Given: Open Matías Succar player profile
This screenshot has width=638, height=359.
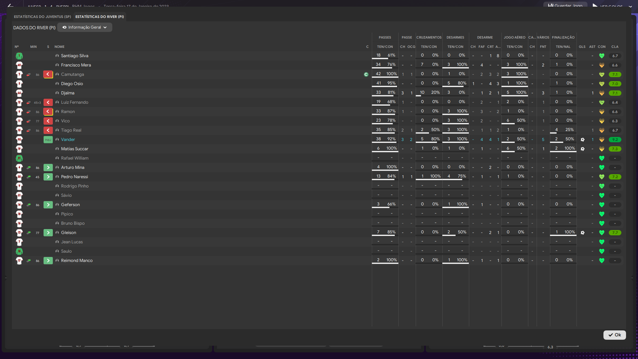Looking at the screenshot, I should [x=74, y=149].
